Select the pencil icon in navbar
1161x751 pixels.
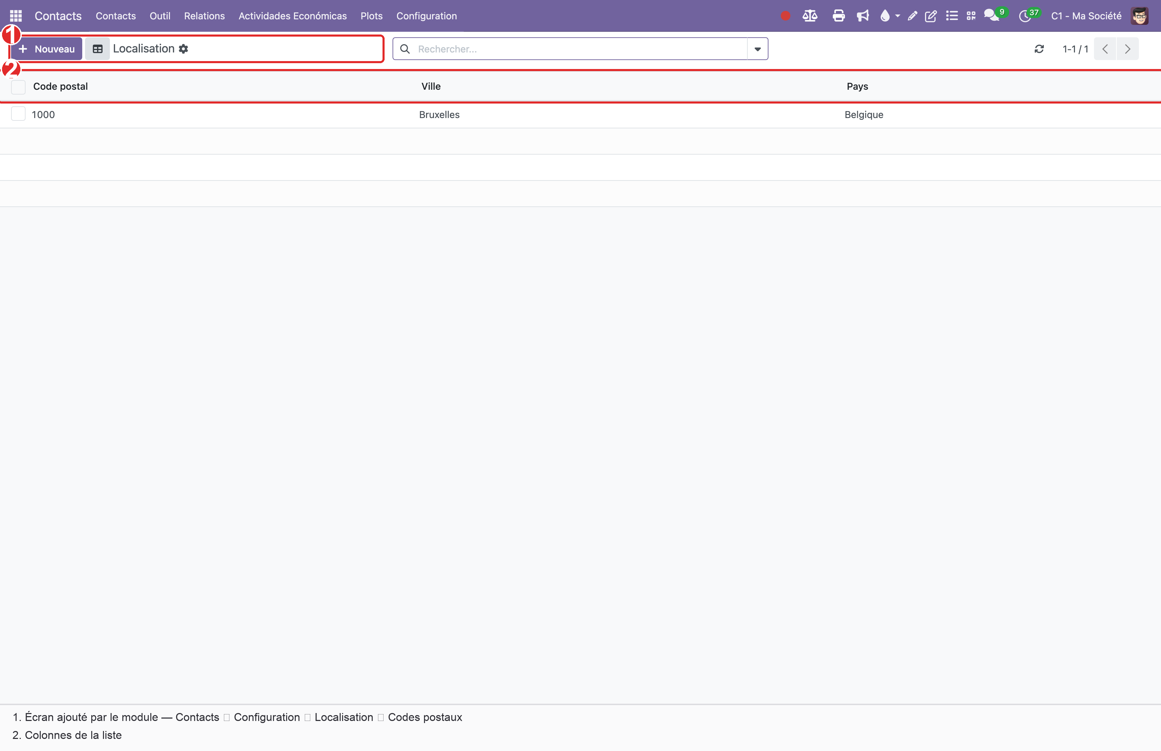click(x=912, y=16)
